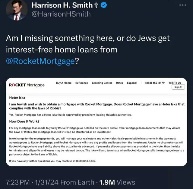The image size is (193, 189).
Task: View the 1.9M Views count
Action: pos(117,182)
